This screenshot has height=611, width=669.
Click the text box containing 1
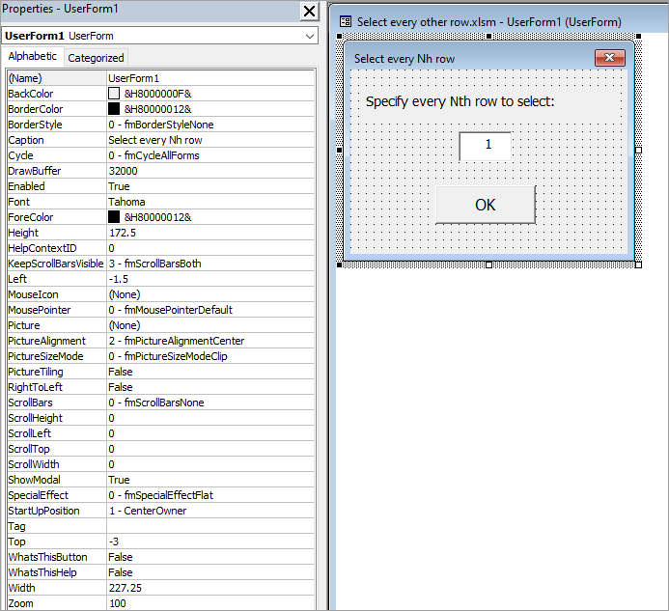click(x=485, y=146)
